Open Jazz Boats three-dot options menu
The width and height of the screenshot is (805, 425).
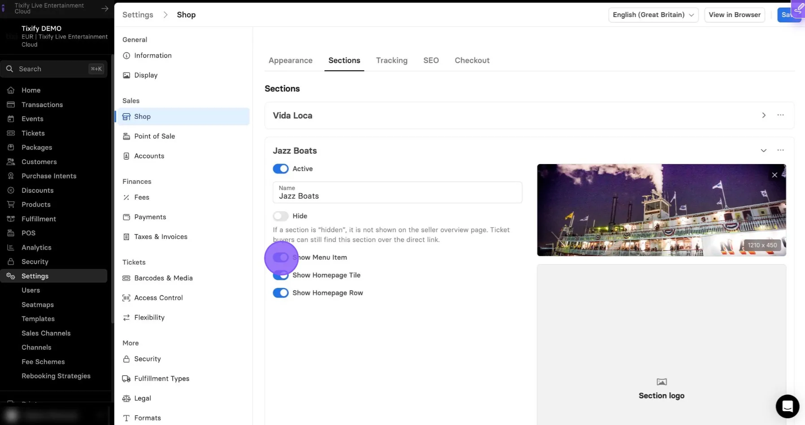(781, 150)
